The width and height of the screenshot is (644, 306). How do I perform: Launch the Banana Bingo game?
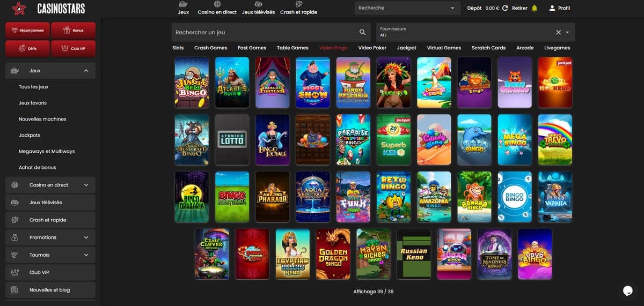[x=474, y=197]
